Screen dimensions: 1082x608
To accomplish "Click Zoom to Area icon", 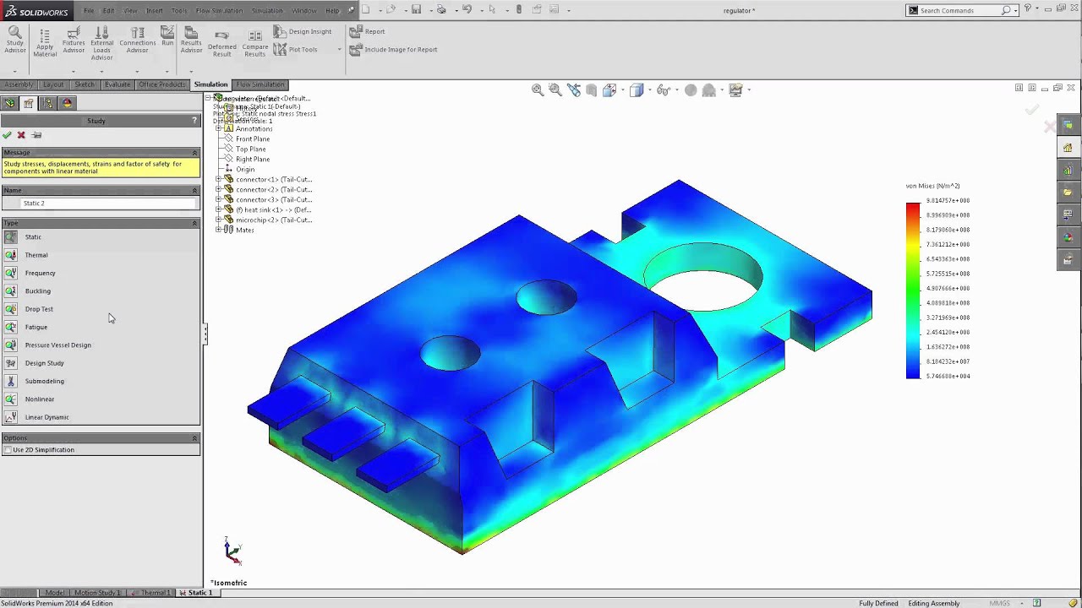I will coord(555,90).
